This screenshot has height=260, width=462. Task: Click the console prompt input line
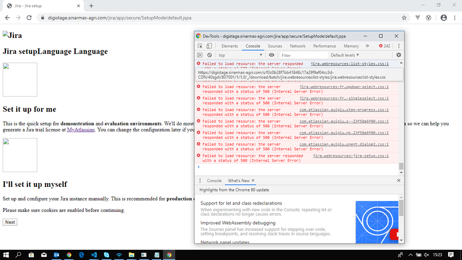(x=297, y=167)
